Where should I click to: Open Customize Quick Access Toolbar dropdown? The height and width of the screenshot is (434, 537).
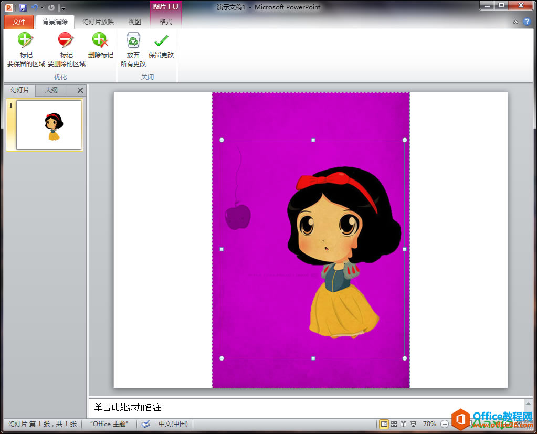(62, 8)
